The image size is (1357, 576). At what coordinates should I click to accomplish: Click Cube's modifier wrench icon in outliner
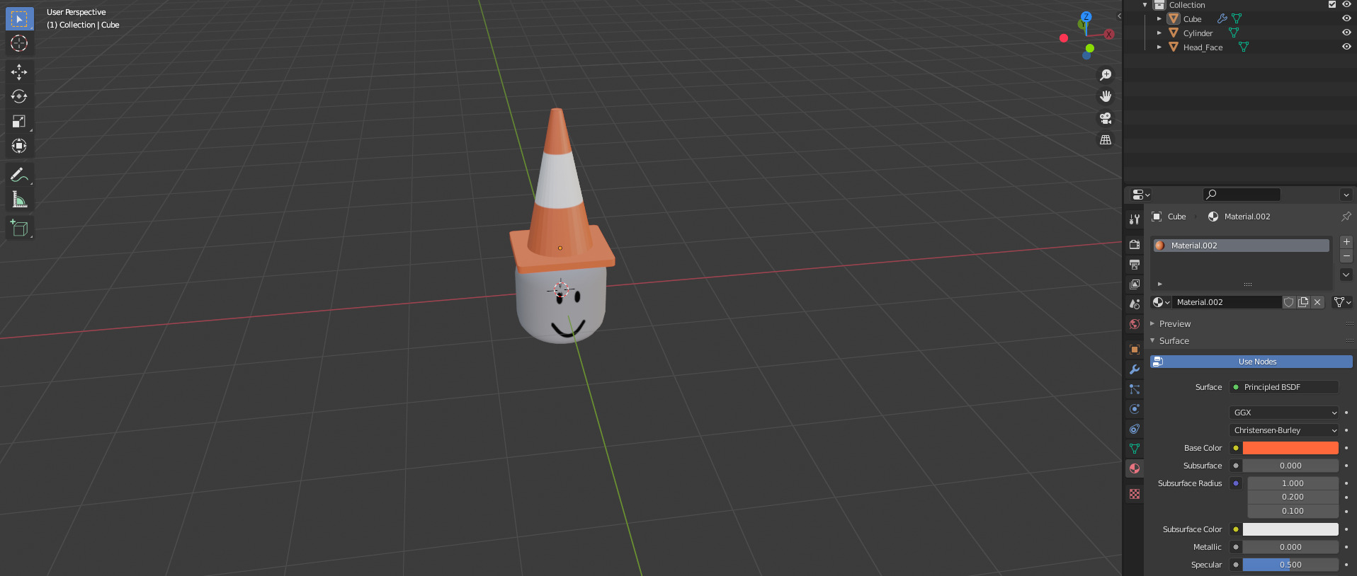[1222, 19]
